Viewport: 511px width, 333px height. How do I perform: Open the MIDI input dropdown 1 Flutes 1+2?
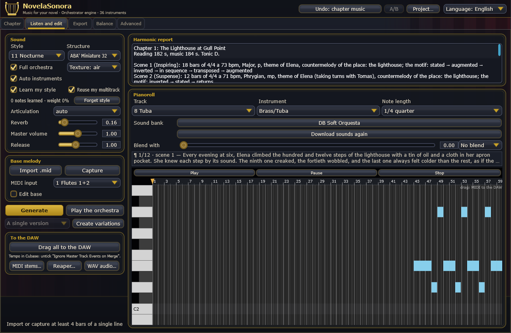click(87, 183)
